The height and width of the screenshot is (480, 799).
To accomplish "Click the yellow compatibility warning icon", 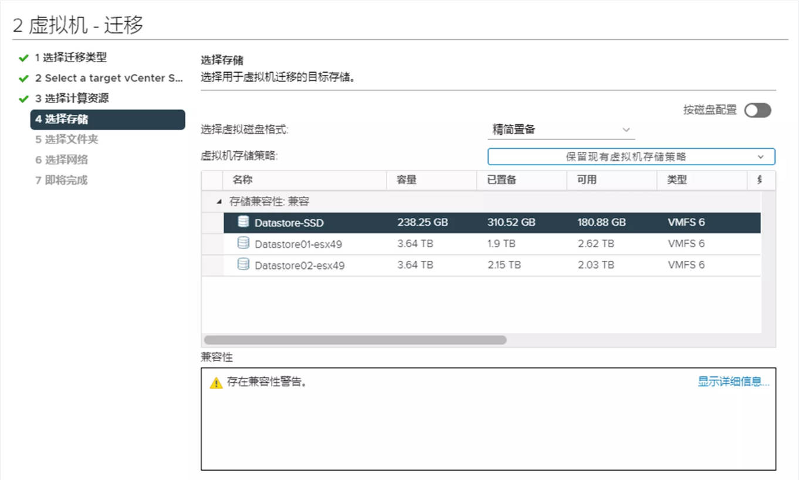I will [x=216, y=383].
